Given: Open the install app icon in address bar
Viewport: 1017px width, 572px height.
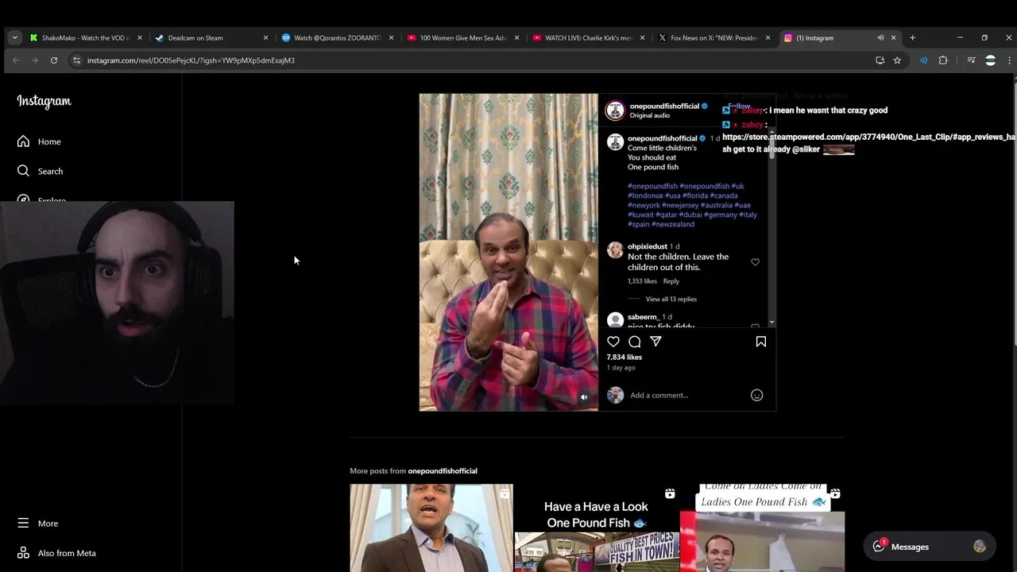Looking at the screenshot, I should point(880,60).
